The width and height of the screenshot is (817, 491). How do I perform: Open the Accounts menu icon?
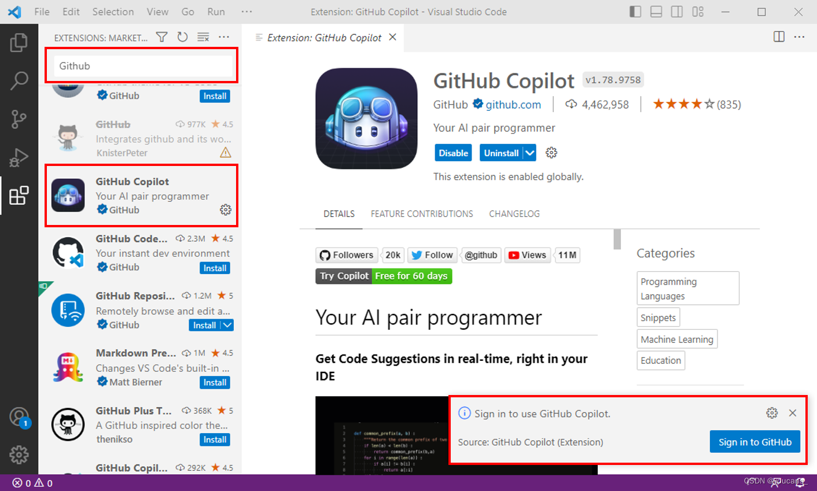tap(19, 417)
